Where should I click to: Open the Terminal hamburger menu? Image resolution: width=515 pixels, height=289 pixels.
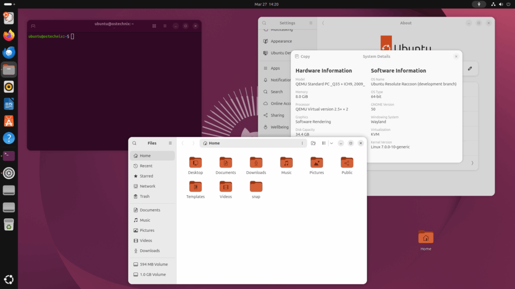(x=165, y=26)
